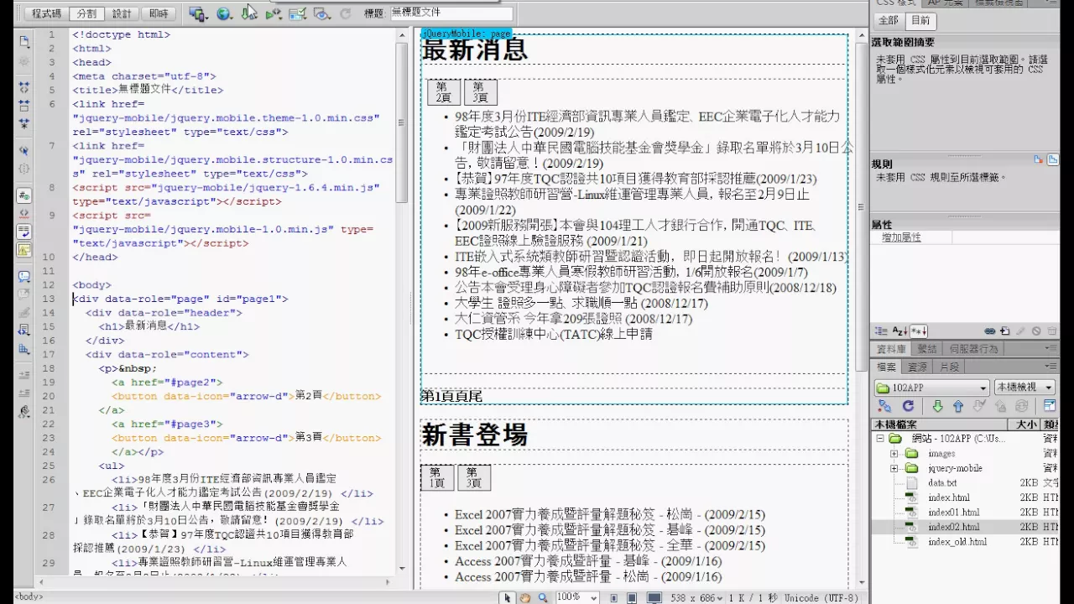
Task: Open the Visual Aids eye icon
Action: pyautogui.click(x=321, y=13)
